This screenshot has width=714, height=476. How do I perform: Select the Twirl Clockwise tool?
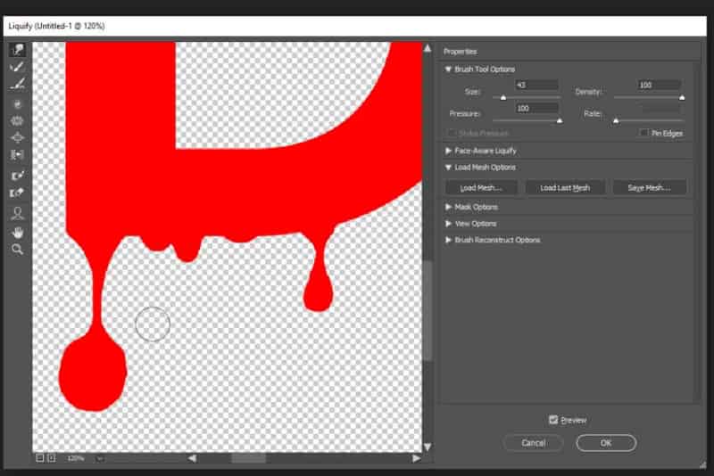(17, 104)
